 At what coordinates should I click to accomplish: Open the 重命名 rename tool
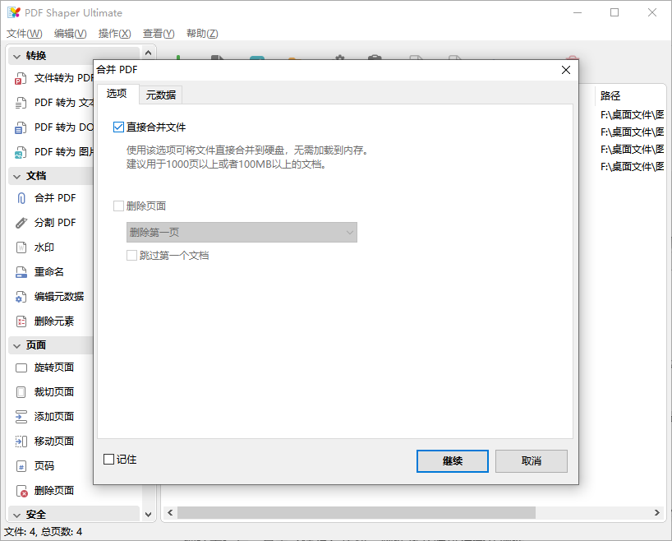[45, 271]
